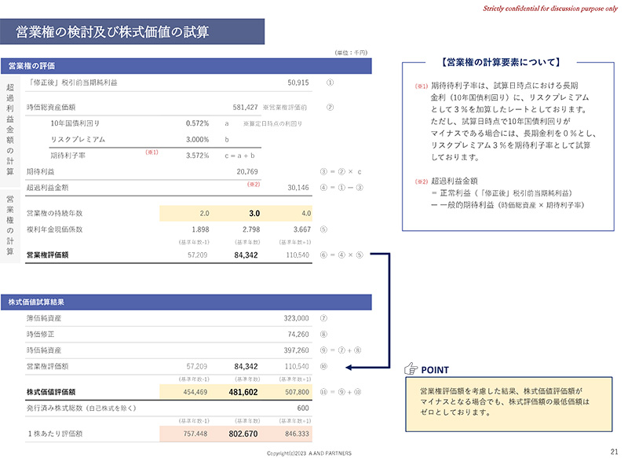Image resolution: width=628 pixels, height=458 pixels.
Task: Click the 4.0 years cell
Action: [306, 213]
